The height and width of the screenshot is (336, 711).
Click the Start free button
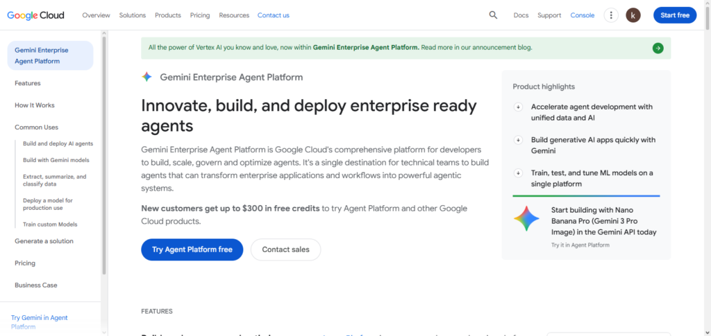675,15
